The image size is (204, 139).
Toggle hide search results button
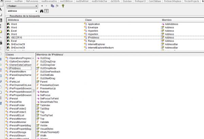click(x=47, y=11)
